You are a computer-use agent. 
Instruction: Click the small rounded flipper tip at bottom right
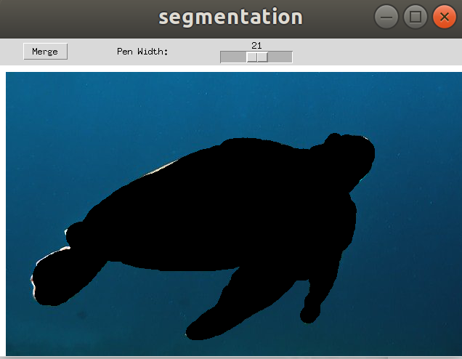coord(310,315)
